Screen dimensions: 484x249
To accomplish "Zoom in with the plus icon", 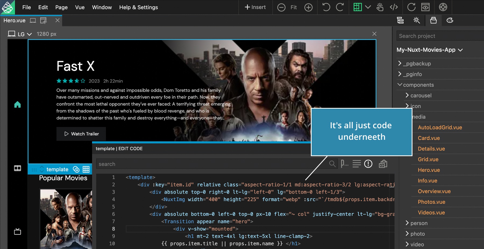I will [308, 7].
